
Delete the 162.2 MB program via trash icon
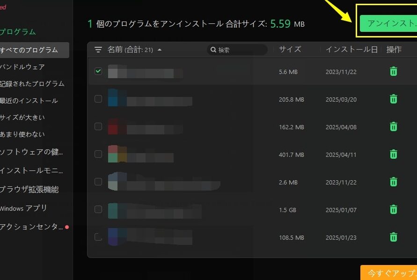click(394, 126)
